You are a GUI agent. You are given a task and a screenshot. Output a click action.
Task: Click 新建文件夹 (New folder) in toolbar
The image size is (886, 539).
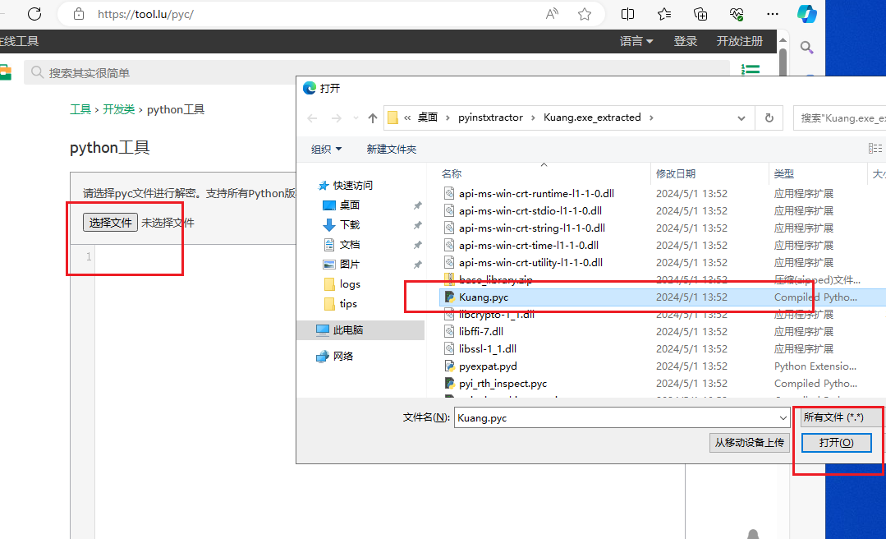(x=391, y=150)
